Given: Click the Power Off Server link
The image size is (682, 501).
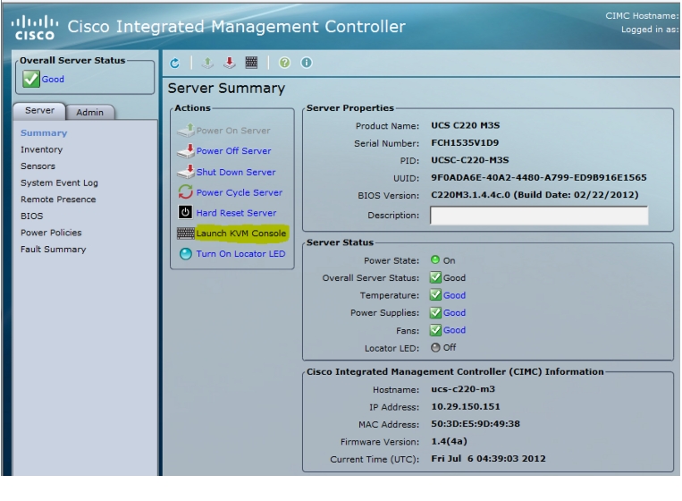Looking at the screenshot, I should click(x=233, y=150).
